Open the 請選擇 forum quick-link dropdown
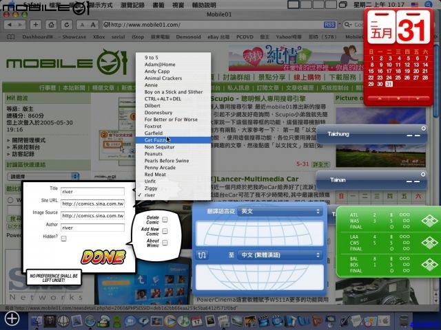The image size is (441, 330). pyautogui.click(x=43, y=177)
